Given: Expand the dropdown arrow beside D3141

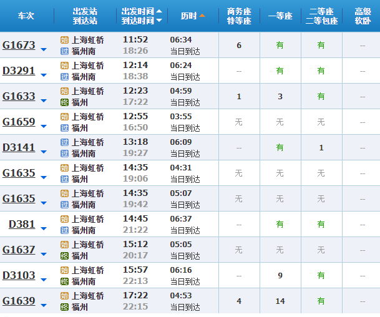Looking at the screenshot, I should pyautogui.click(x=44, y=151).
